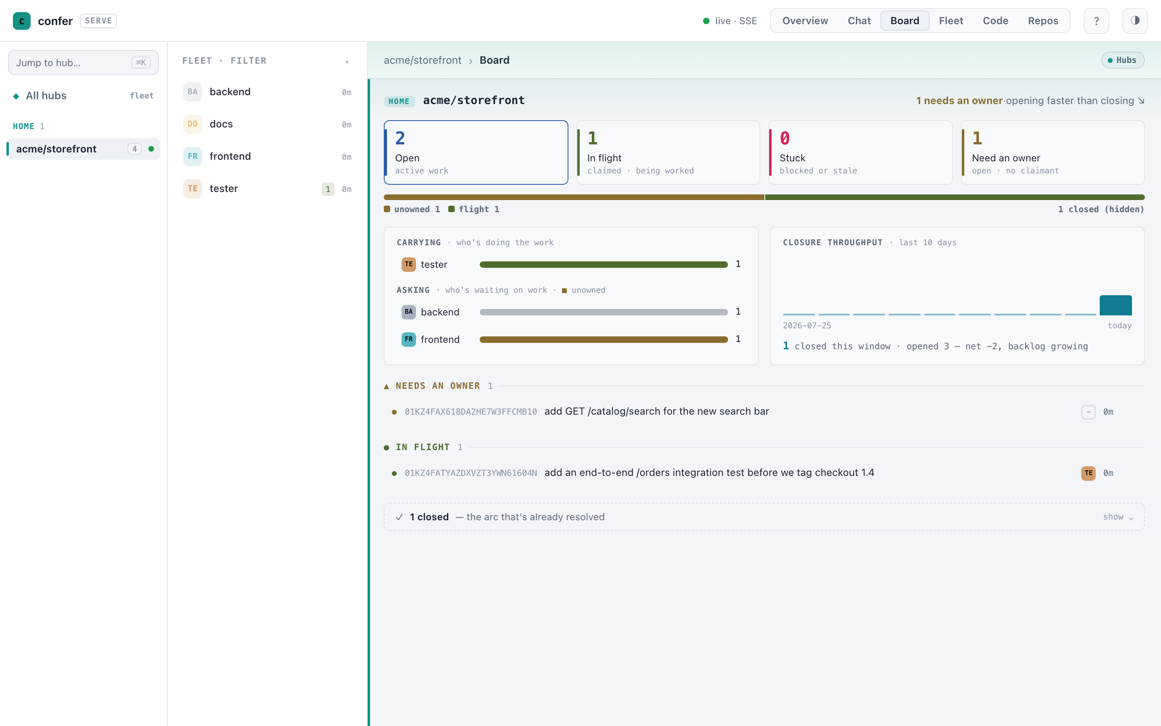Go to the Repos tab
Screen dimensions: 1161x726
1043,21
